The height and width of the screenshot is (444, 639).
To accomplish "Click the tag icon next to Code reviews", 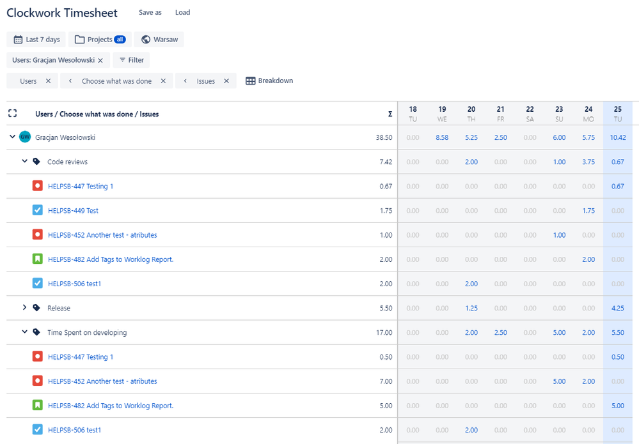I will click(36, 162).
